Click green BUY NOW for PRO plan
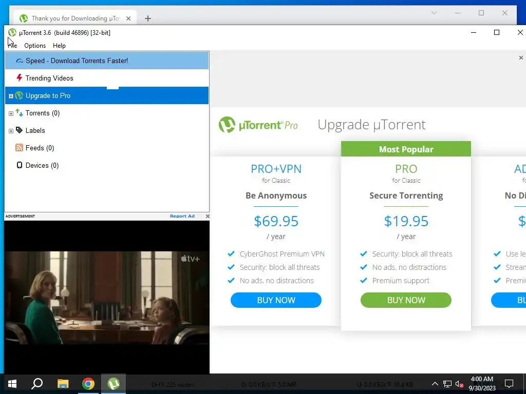Image resolution: width=526 pixels, height=394 pixels. coord(406,300)
